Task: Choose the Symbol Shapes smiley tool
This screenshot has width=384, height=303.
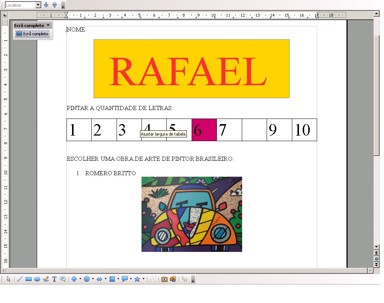Action: [x=87, y=279]
